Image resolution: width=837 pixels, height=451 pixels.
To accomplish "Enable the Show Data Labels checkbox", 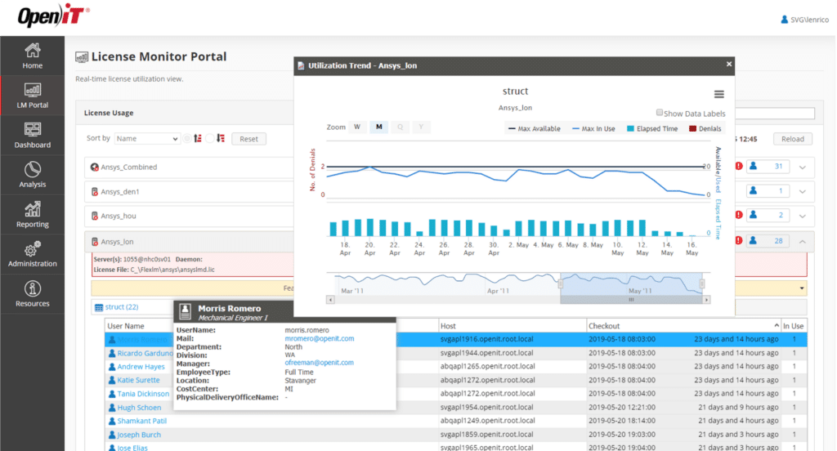I will (x=660, y=114).
